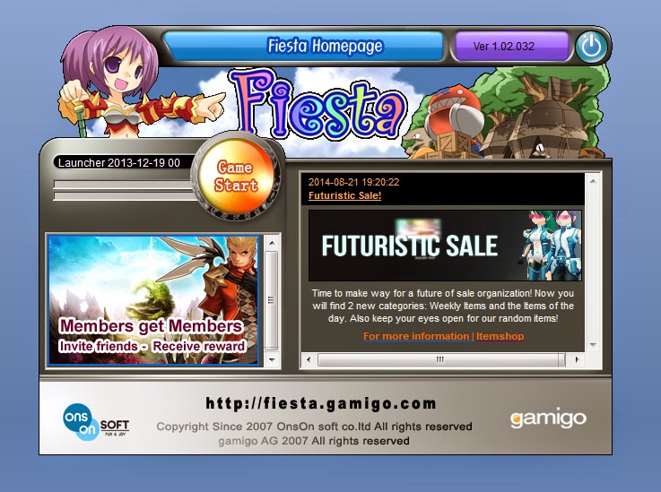Image resolution: width=661 pixels, height=492 pixels.
Task: Click the banner panel scroll up arrow
Action: 272,243
